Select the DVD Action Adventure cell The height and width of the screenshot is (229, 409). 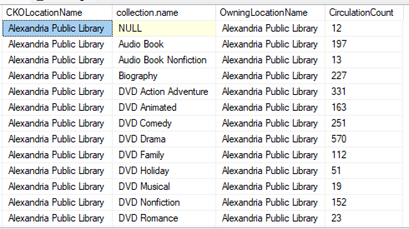pyautogui.click(x=164, y=92)
